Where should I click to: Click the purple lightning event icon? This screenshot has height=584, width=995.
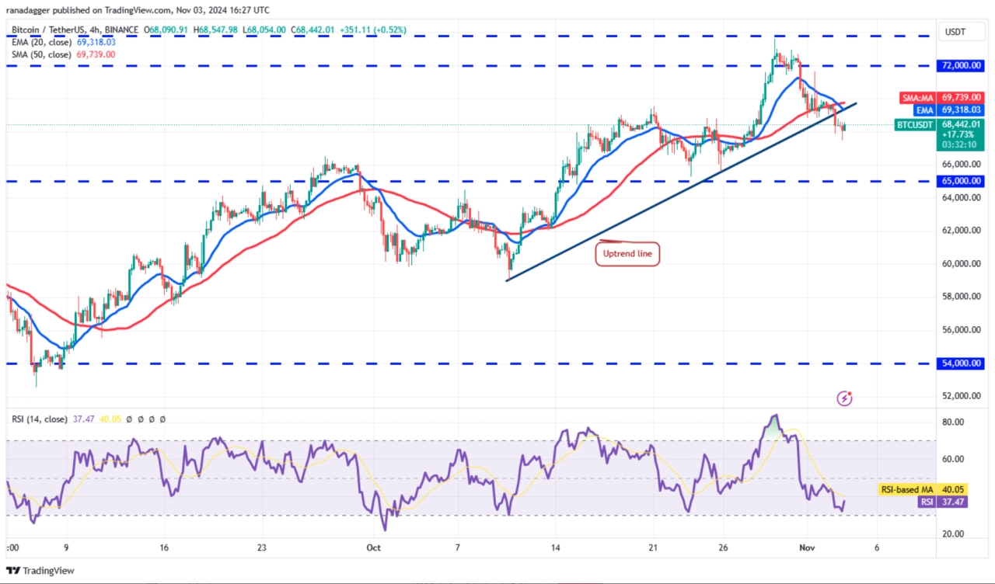(x=845, y=398)
